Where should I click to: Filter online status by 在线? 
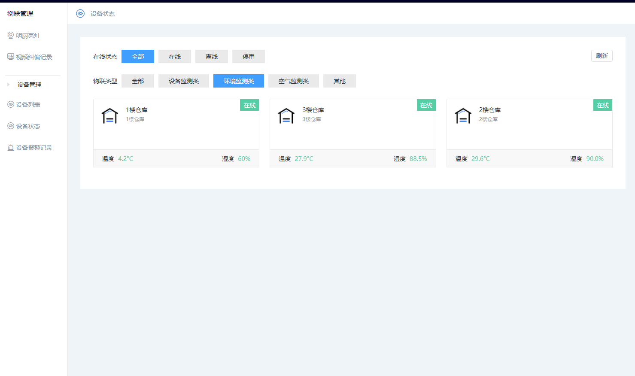175,57
